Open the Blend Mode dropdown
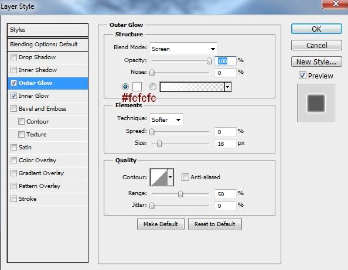The width and height of the screenshot is (348, 270). pyautogui.click(x=183, y=49)
